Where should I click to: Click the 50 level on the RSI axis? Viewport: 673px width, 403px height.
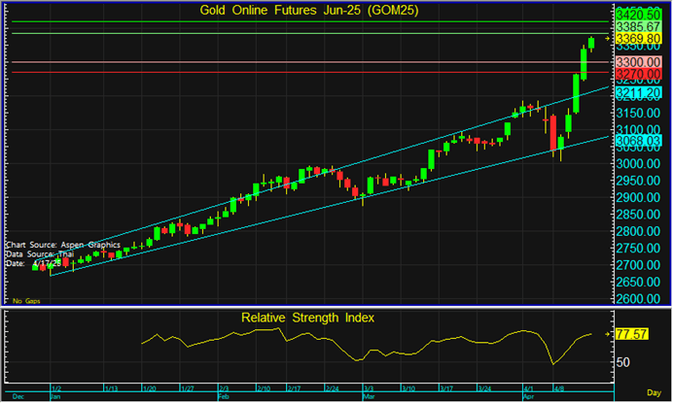(x=627, y=362)
